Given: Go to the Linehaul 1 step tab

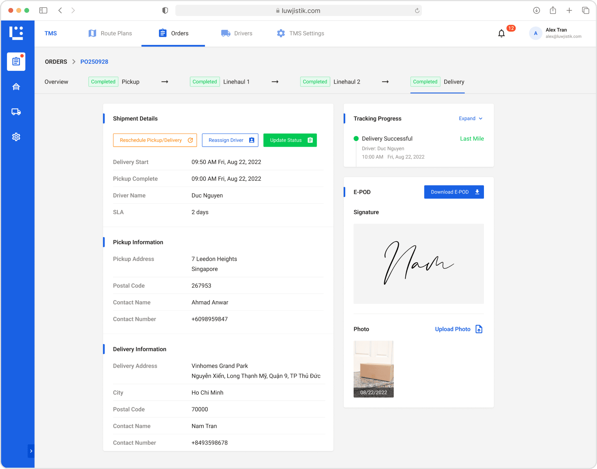Looking at the screenshot, I should 236,82.
